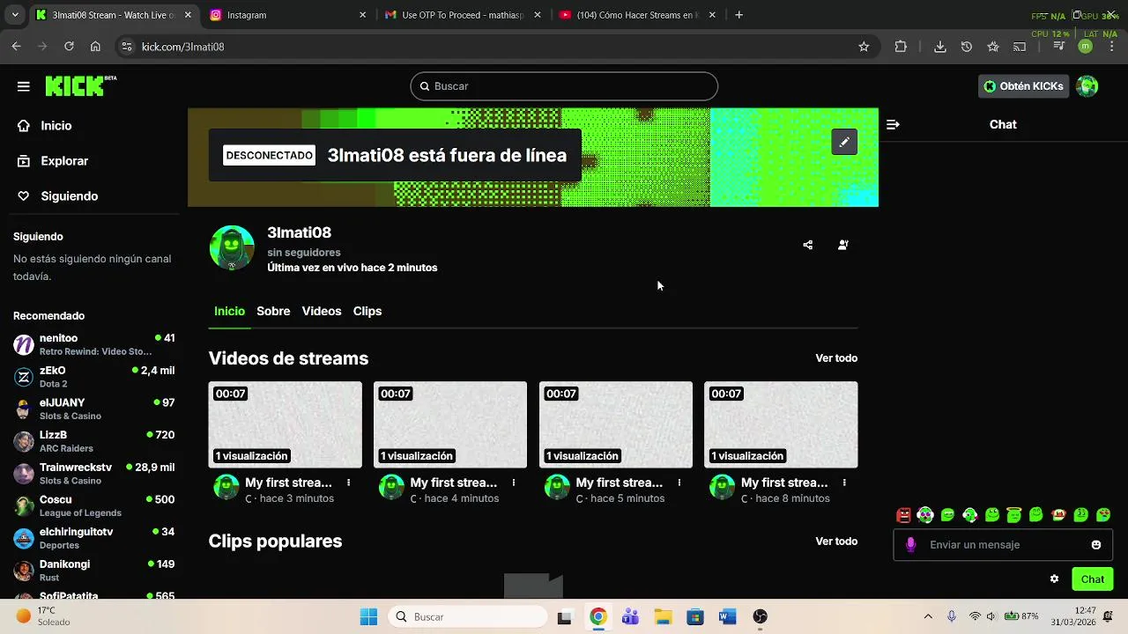The image size is (1128, 634).
Task: Collapse the chat panel
Action: click(893, 125)
